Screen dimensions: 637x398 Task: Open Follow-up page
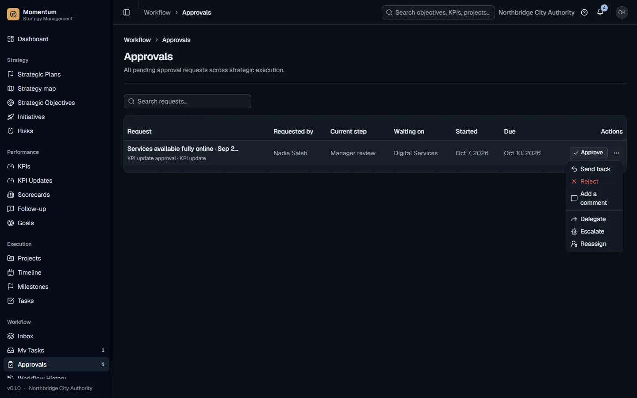[56, 209]
